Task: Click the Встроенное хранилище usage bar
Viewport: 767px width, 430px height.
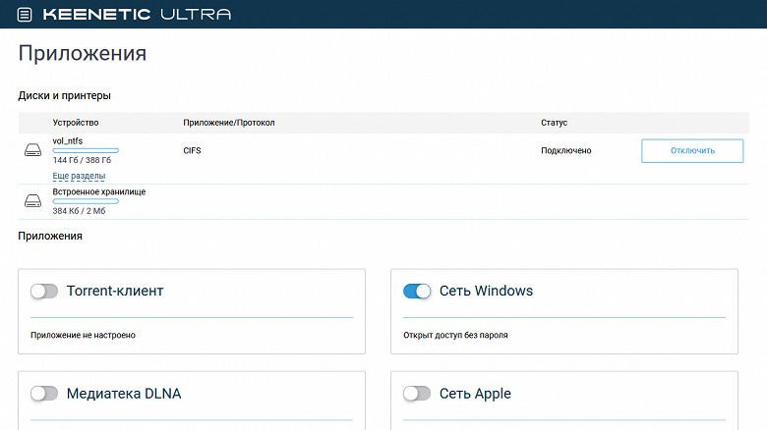Action: coord(86,201)
